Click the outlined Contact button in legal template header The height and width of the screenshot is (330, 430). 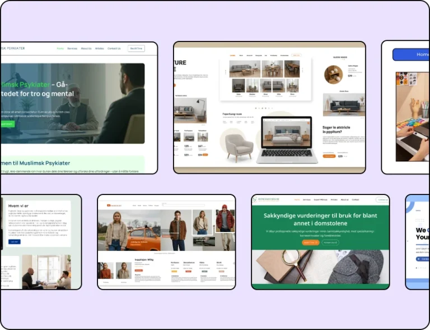pyautogui.click(x=383, y=199)
